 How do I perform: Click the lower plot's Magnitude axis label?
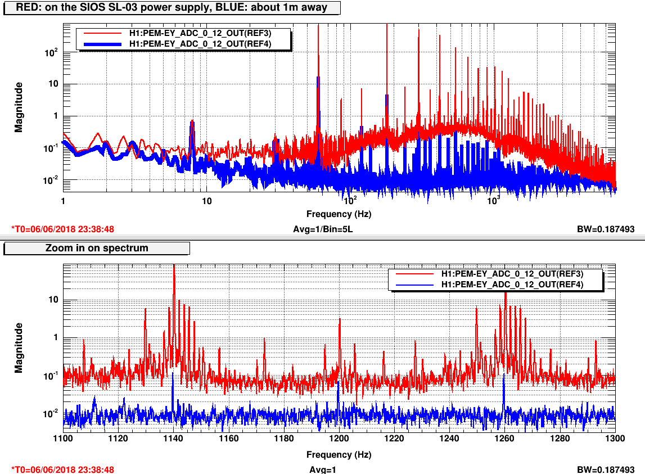(x=19, y=347)
